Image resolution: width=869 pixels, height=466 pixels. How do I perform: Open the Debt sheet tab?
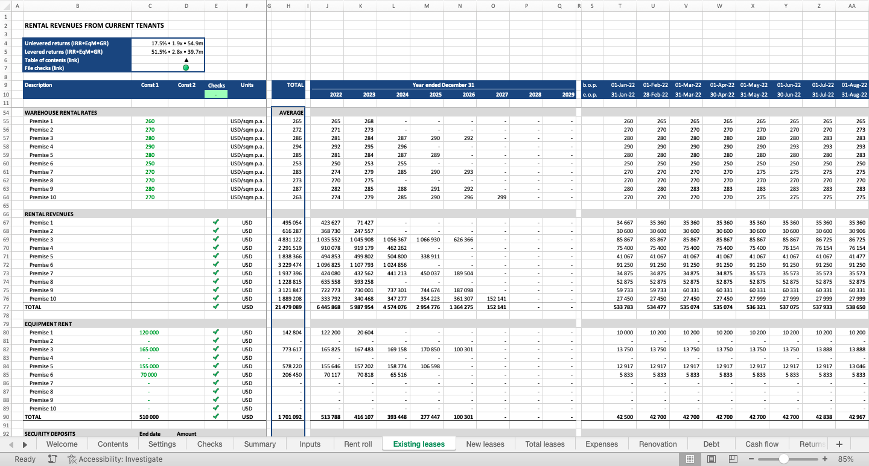(711, 444)
